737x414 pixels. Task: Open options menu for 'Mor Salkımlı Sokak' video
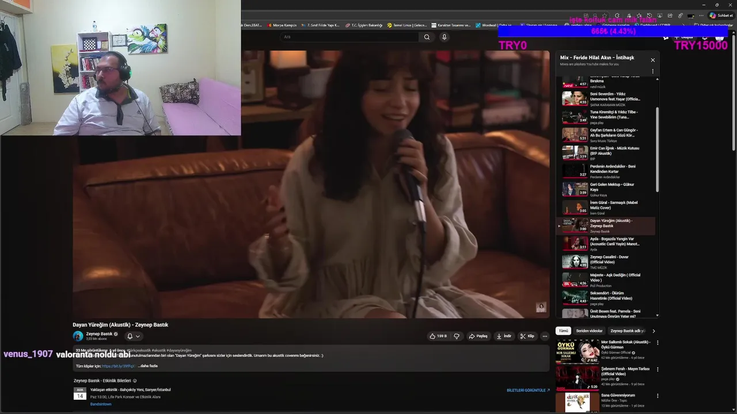[x=658, y=343]
